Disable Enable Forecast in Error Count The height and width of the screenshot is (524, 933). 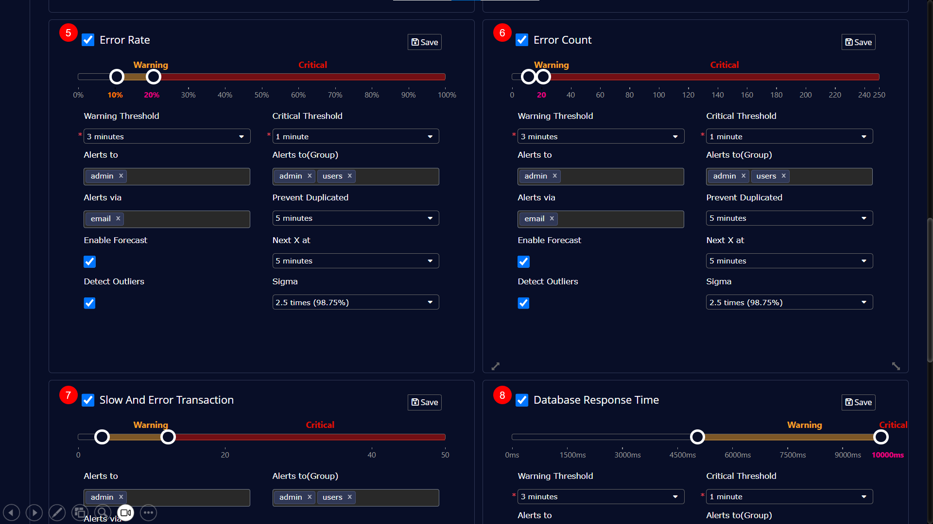pyautogui.click(x=523, y=262)
